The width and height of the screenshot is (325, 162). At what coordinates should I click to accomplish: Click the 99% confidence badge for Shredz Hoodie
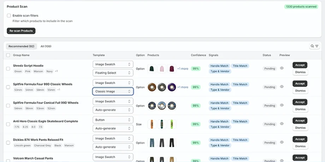pyautogui.click(x=196, y=69)
